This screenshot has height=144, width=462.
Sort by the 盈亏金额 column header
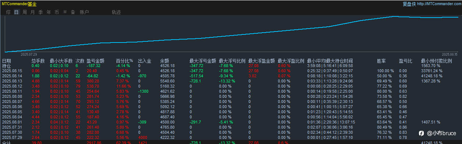click(95, 61)
